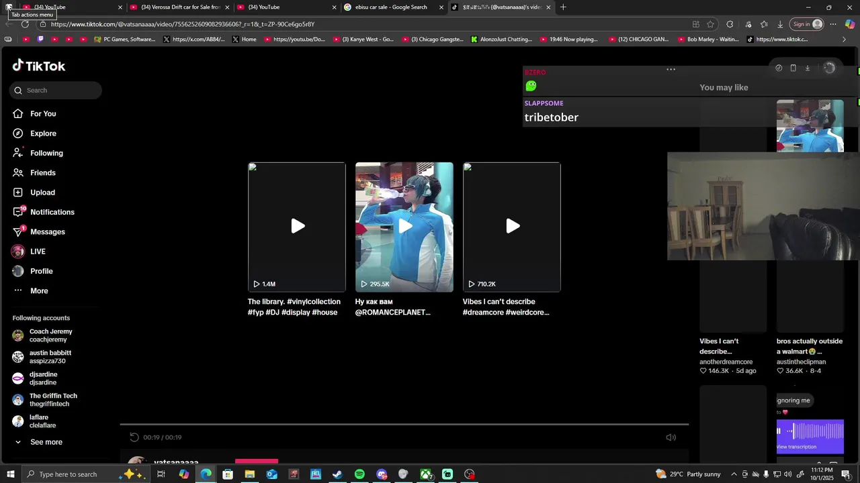Open Bob Marley bookmark

[707, 40]
